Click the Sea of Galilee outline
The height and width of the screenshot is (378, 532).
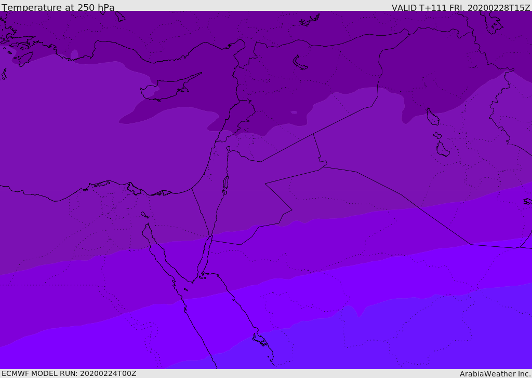(x=229, y=149)
